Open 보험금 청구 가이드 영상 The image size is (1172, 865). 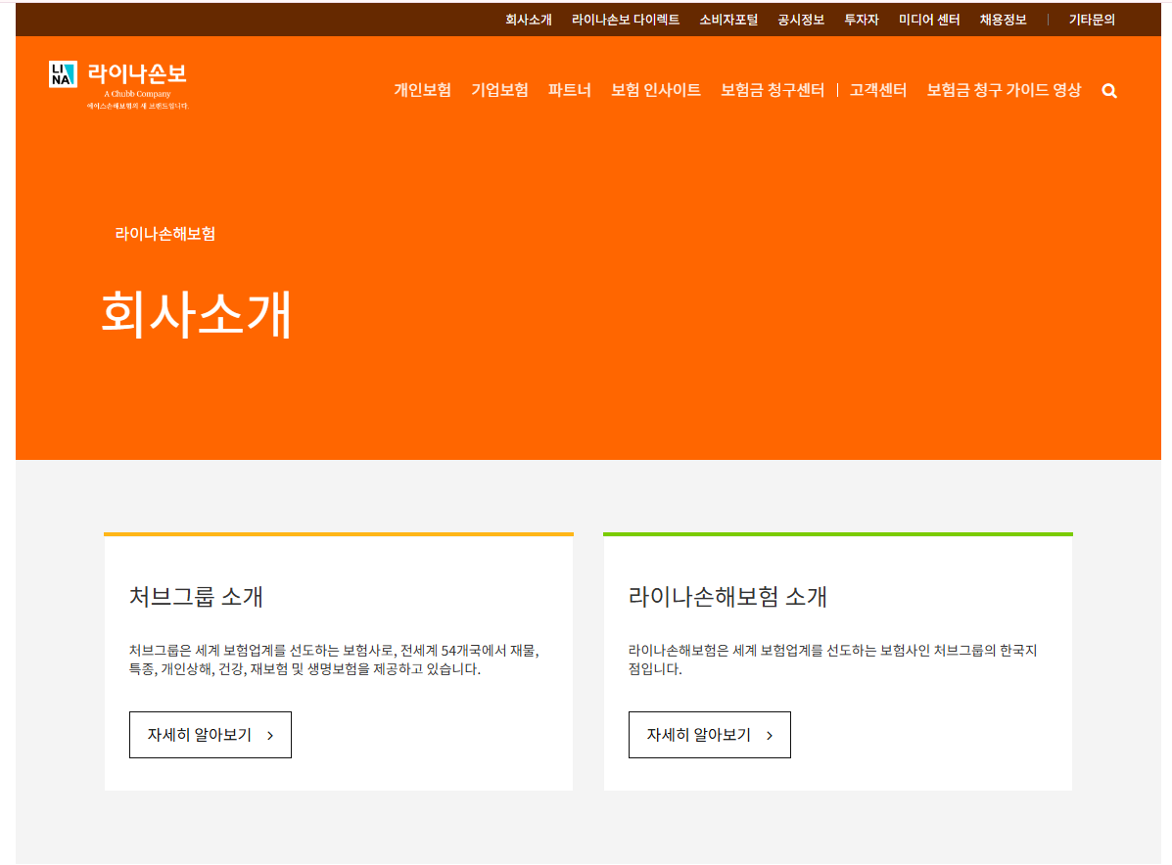pos(1004,90)
